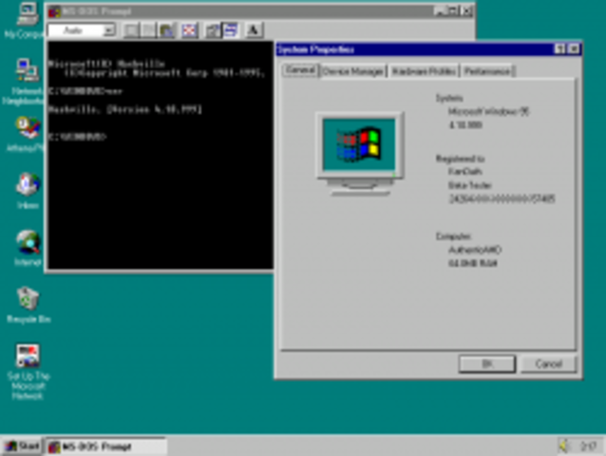The image size is (606, 456).
Task: Select the Recycle Bin desktop icon
Action: click(x=28, y=305)
